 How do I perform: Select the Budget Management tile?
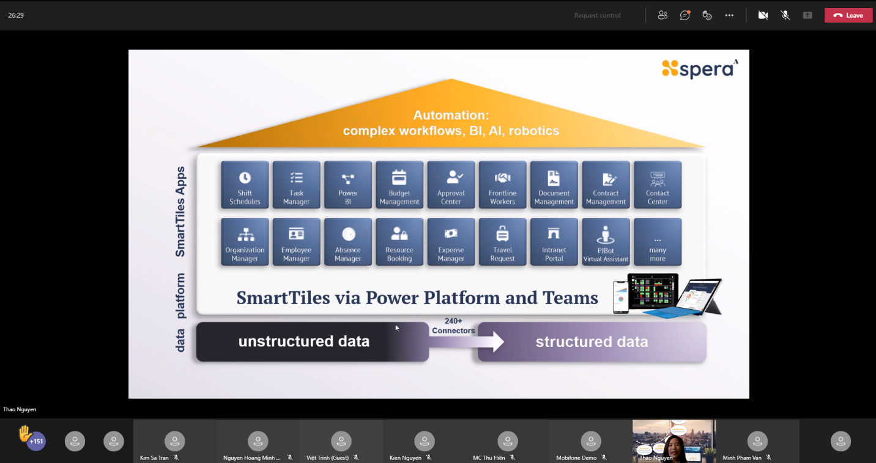399,185
